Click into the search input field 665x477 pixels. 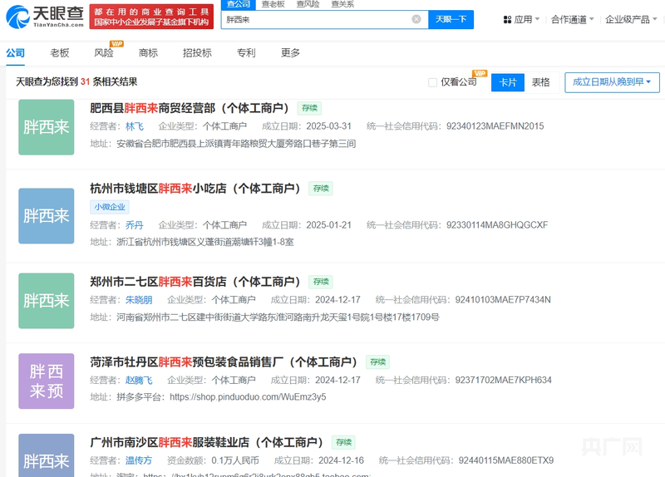pyautogui.click(x=316, y=19)
